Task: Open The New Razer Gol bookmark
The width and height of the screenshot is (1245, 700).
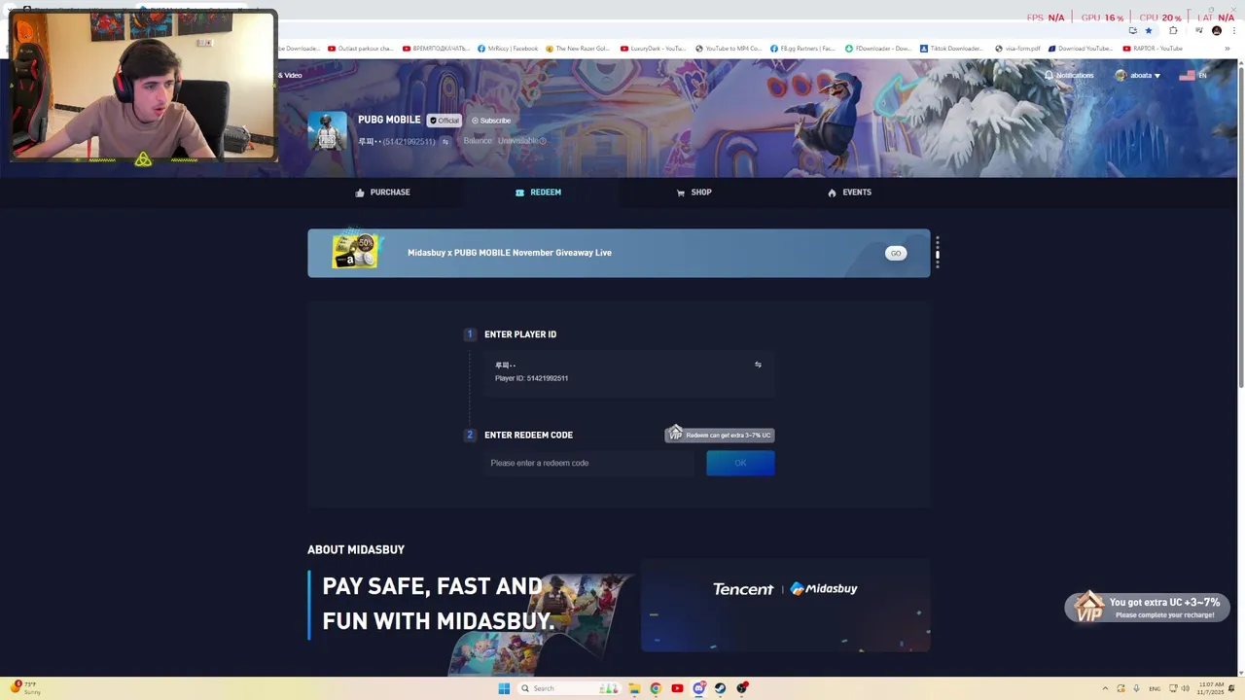Action: tap(578, 49)
